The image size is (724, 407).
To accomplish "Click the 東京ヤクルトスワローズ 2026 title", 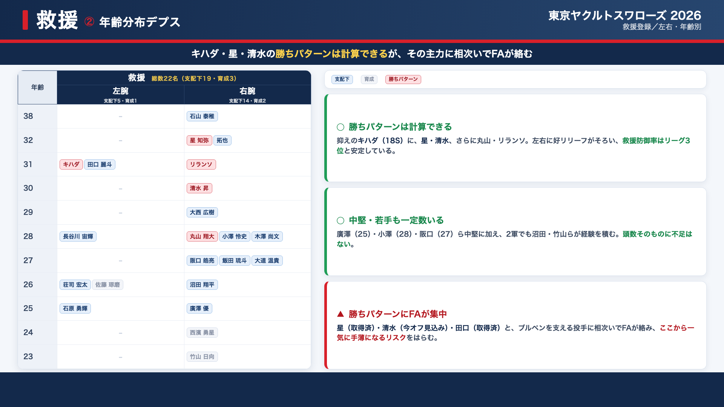I will pyautogui.click(x=624, y=15).
